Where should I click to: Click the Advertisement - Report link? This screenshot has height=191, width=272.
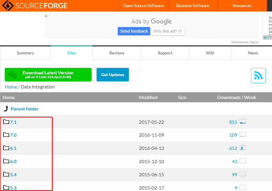[245, 42]
